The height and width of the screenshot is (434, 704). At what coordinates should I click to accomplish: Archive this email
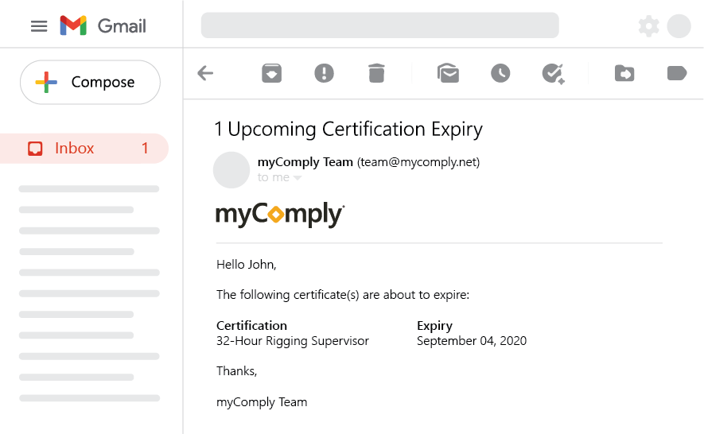pos(271,73)
